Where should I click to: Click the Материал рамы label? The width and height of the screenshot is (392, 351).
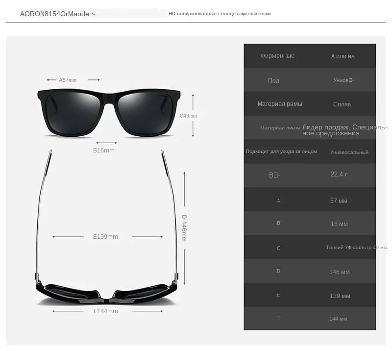pyautogui.click(x=280, y=104)
